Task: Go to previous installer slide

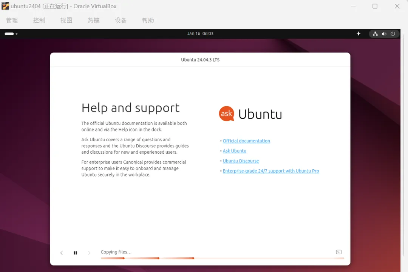Action: coord(62,253)
